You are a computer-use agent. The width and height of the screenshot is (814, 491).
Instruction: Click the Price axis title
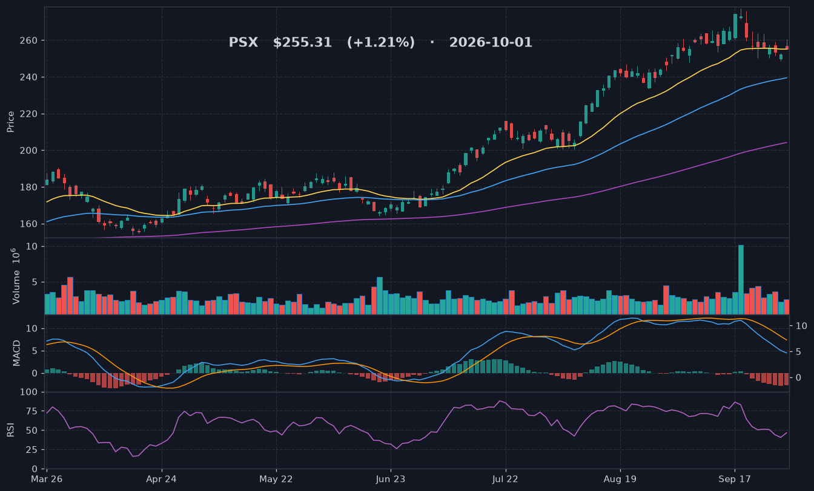[11, 122]
